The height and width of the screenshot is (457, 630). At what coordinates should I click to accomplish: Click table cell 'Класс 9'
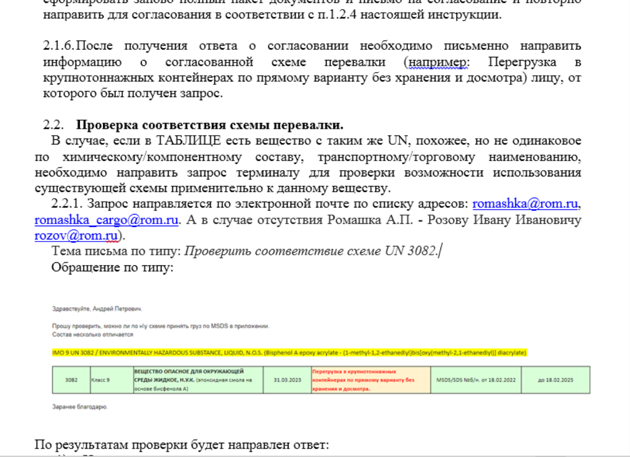111,380
